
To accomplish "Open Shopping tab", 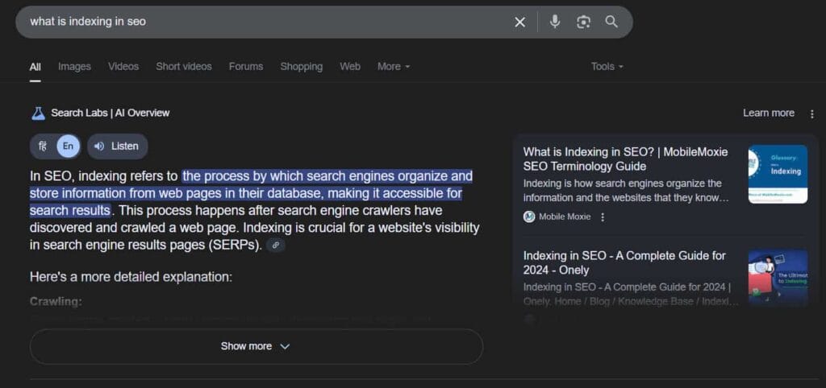I will point(302,66).
